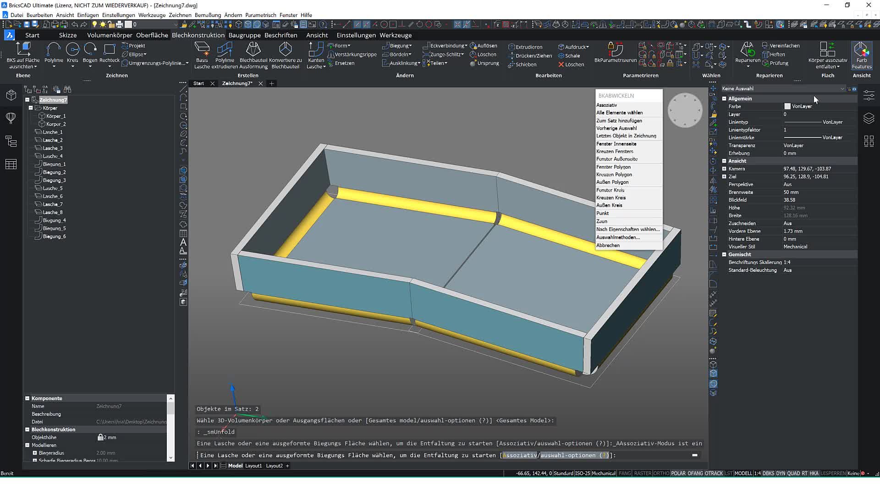This screenshot has width=880, height=495.
Task: Click the Schale tool
Action: click(569, 56)
